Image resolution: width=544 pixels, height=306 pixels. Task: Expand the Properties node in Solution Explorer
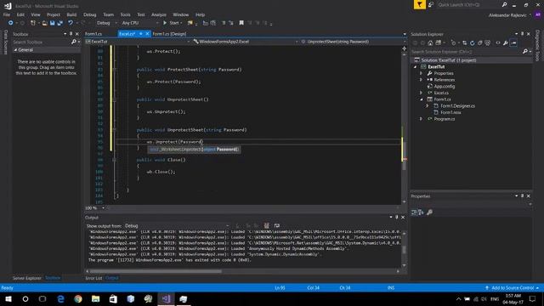click(422, 73)
